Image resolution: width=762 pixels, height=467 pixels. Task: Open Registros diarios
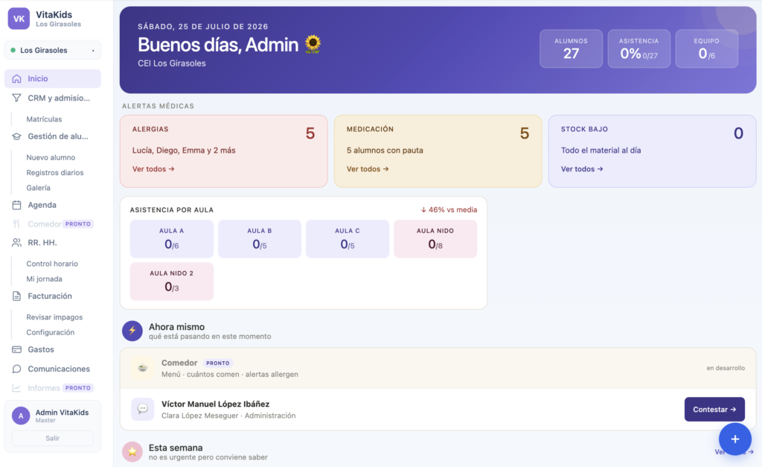[x=55, y=173]
